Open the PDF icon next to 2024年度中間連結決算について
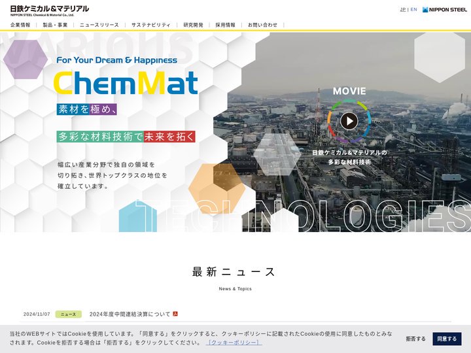471x353 pixels. click(175, 314)
